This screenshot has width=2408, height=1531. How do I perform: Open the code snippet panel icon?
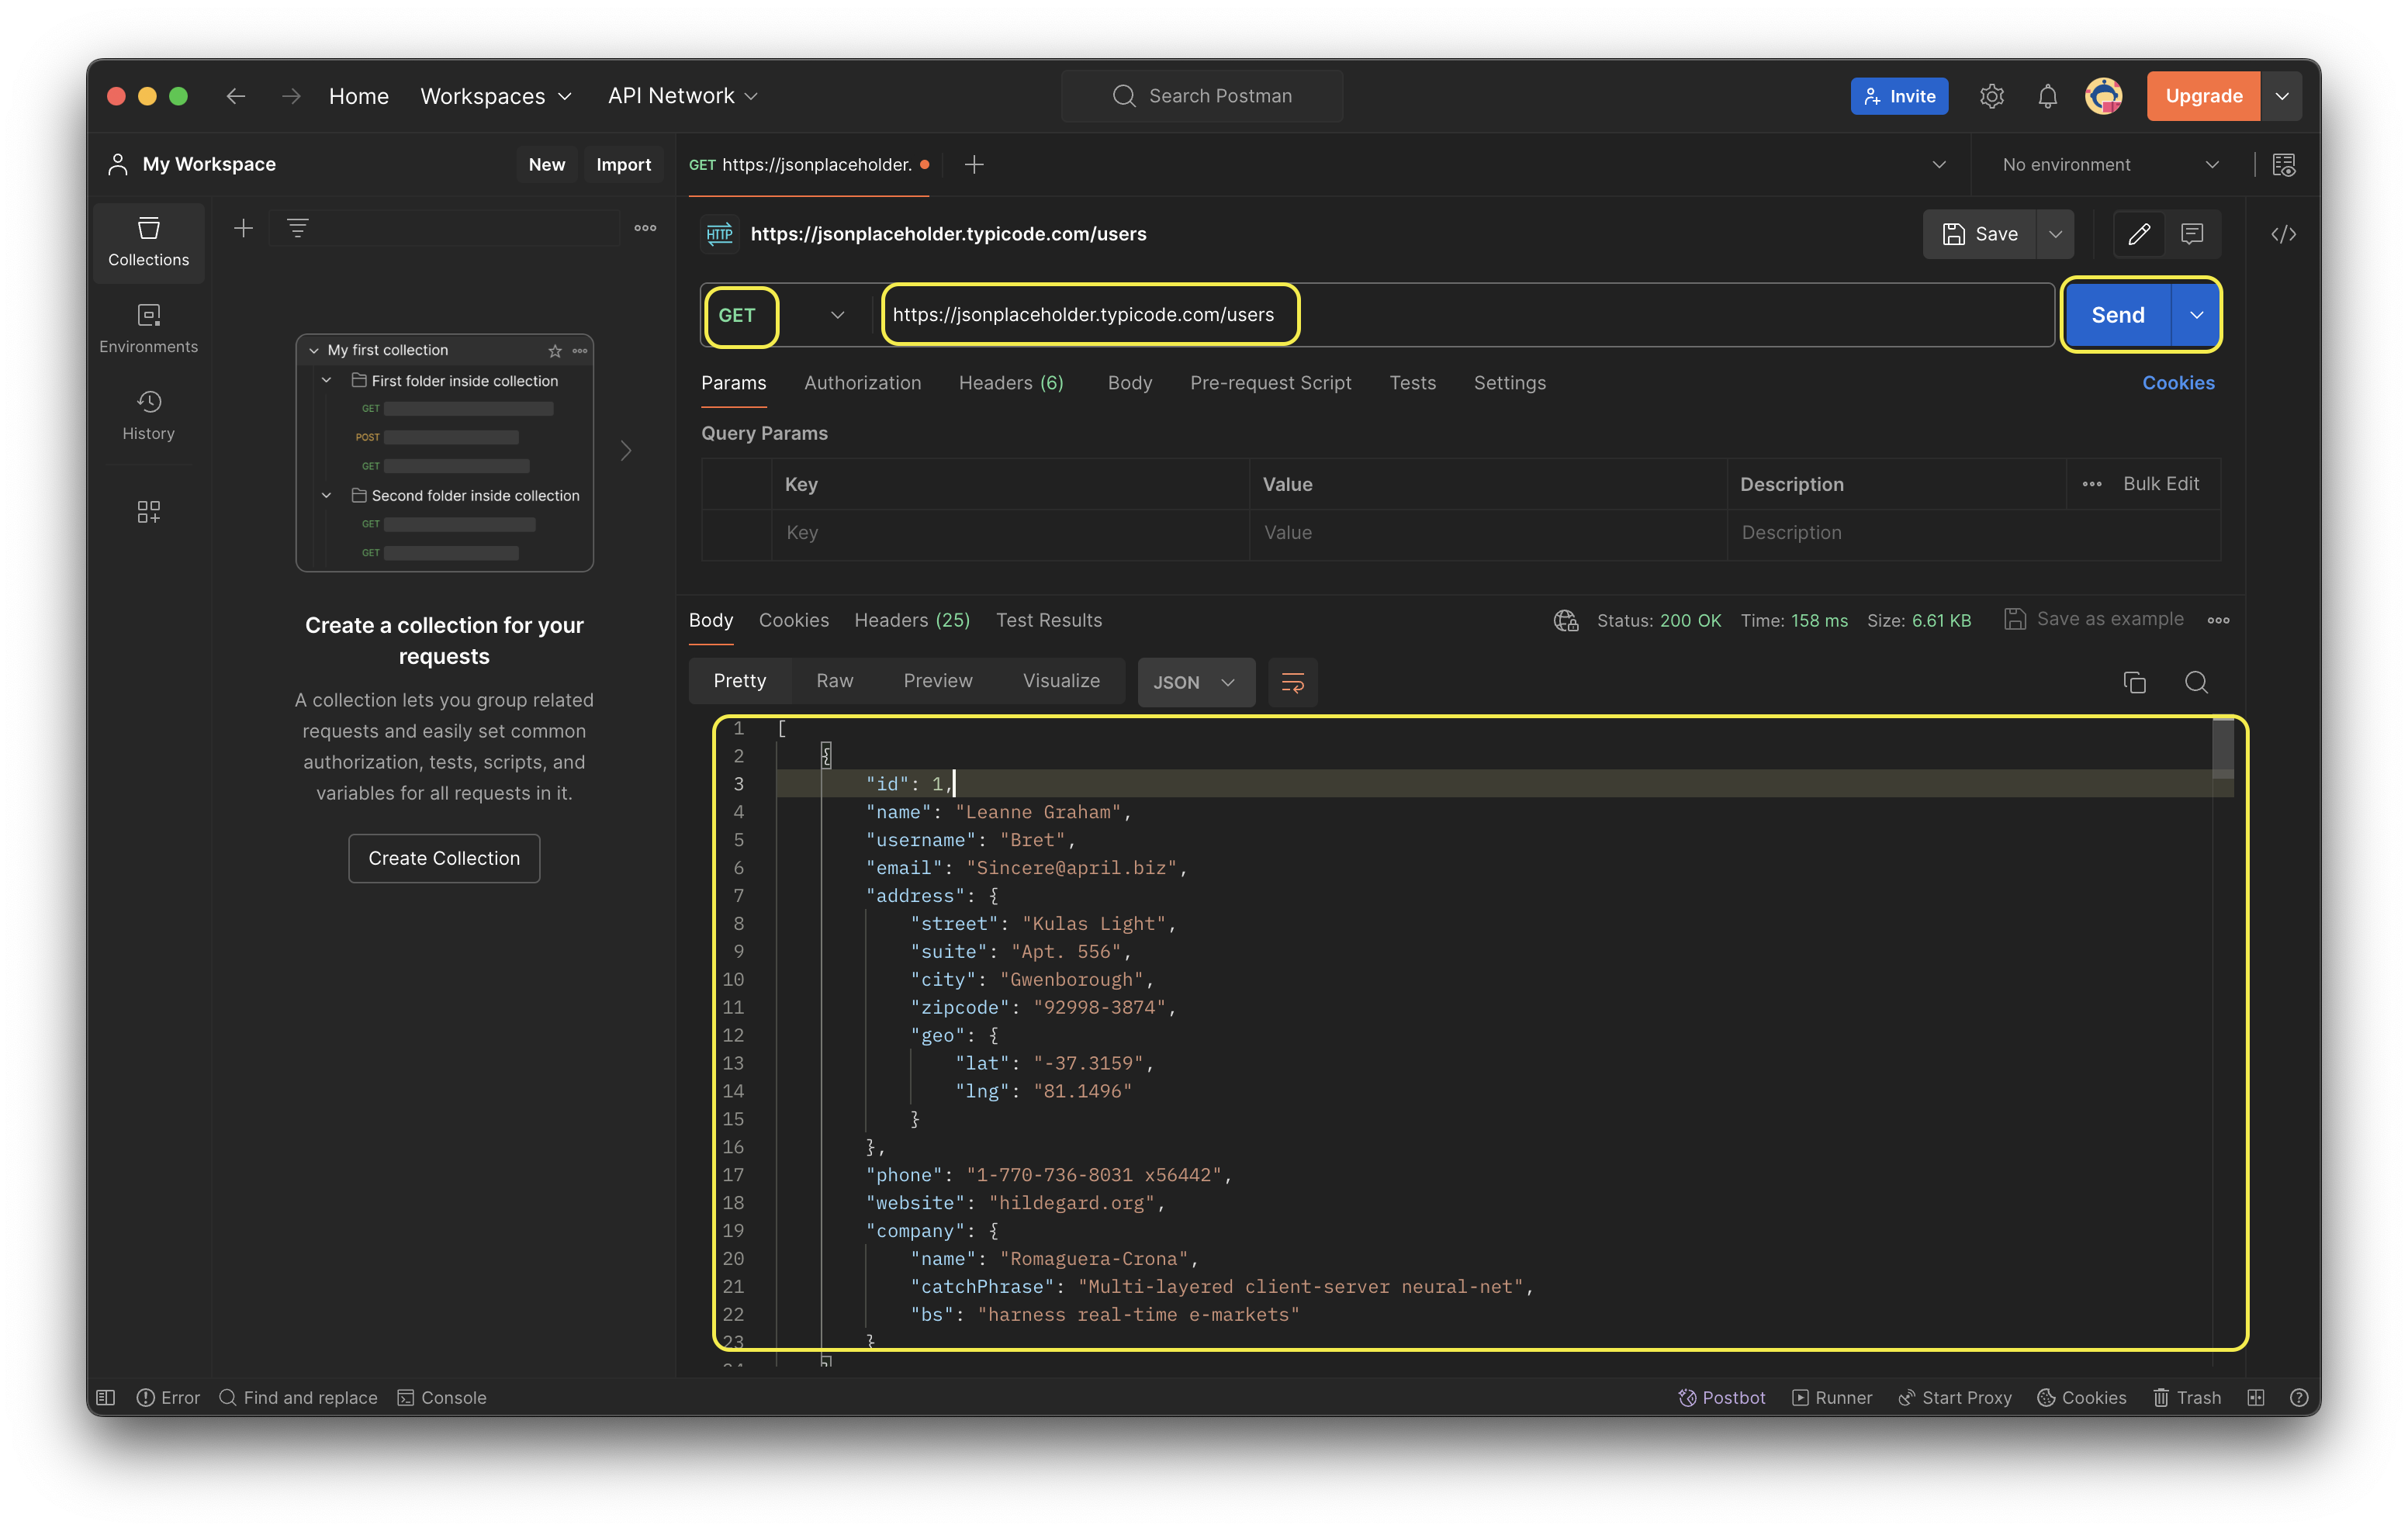[x=2283, y=234]
